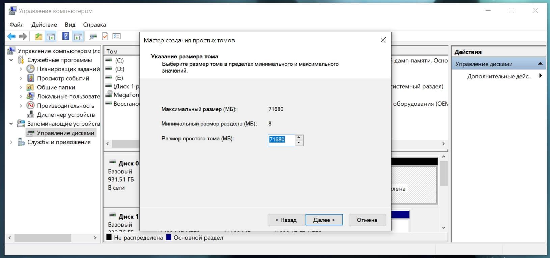Click the settings list toolbar icon
550x258 pixels.
point(117,36)
